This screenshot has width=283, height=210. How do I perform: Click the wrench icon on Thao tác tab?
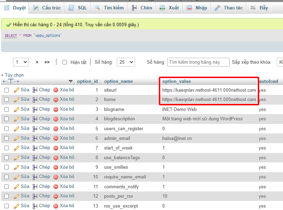click(x=217, y=8)
